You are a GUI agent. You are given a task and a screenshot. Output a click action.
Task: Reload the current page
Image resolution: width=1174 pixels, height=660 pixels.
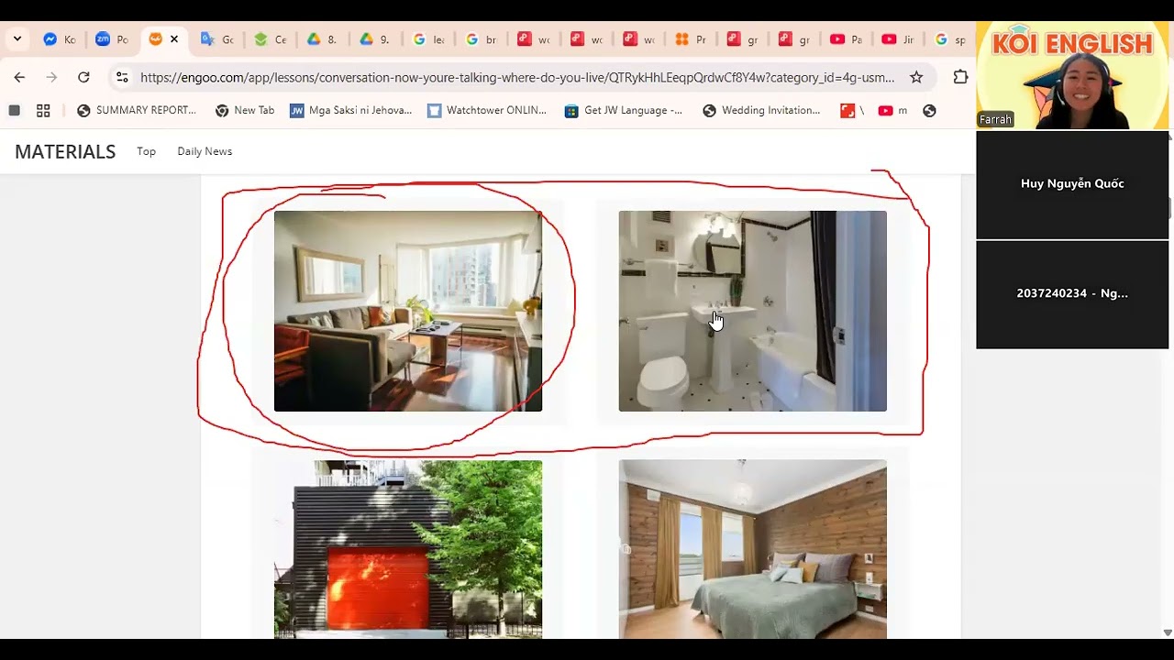pyautogui.click(x=83, y=77)
